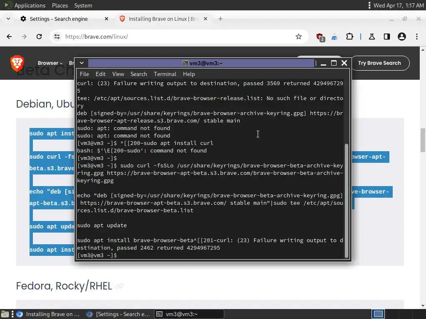
Task: Minimize the terminal window
Action: coord(323,64)
